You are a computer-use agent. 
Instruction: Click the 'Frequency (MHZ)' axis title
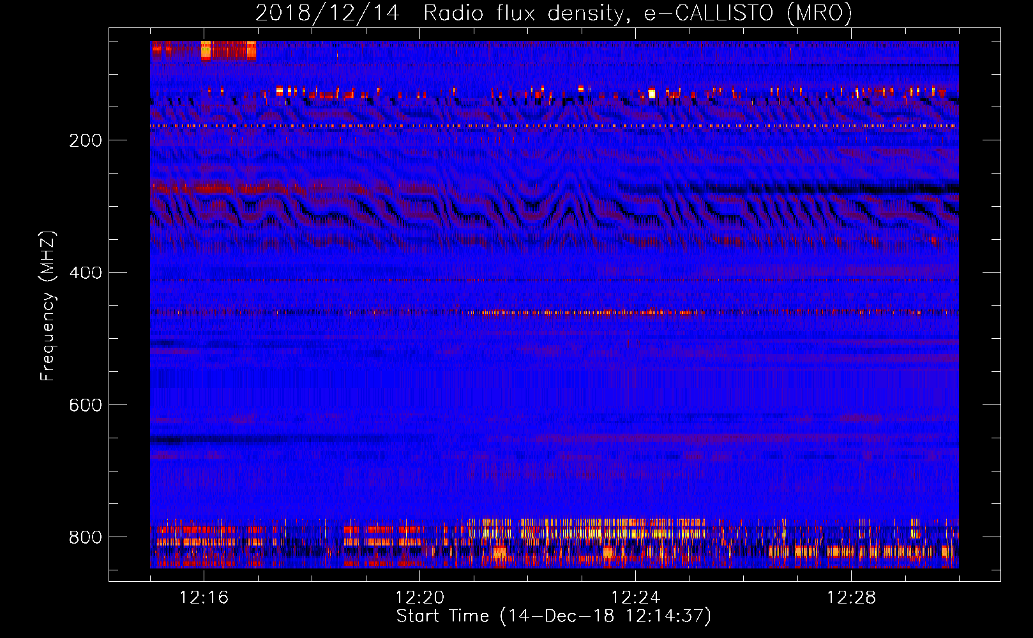point(49,306)
